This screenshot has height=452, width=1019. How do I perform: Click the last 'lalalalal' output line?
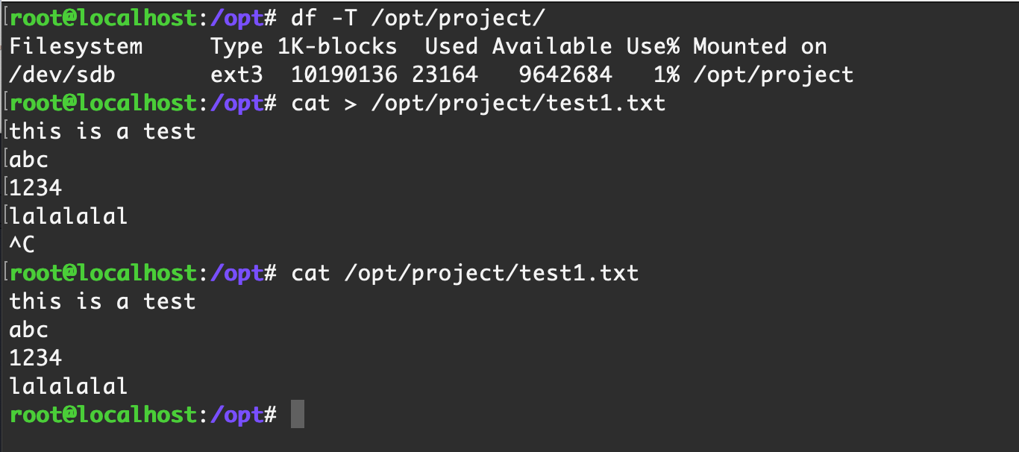tap(69, 386)
